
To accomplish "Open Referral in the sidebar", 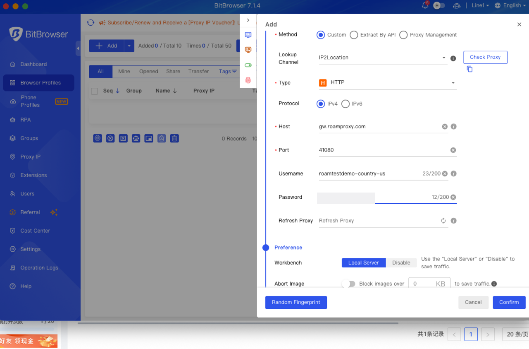I will (39, 212).
